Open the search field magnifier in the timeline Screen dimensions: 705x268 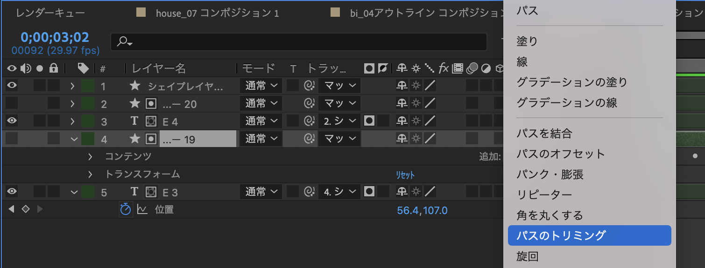point(122,42)
